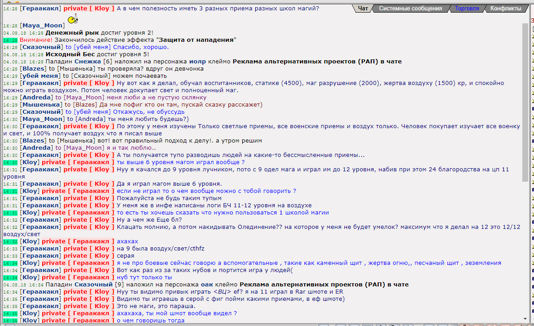Click "private [ Гераакакл ]" in "нуб тут только ты"
The image size is (534, 326).
(78, 277)
